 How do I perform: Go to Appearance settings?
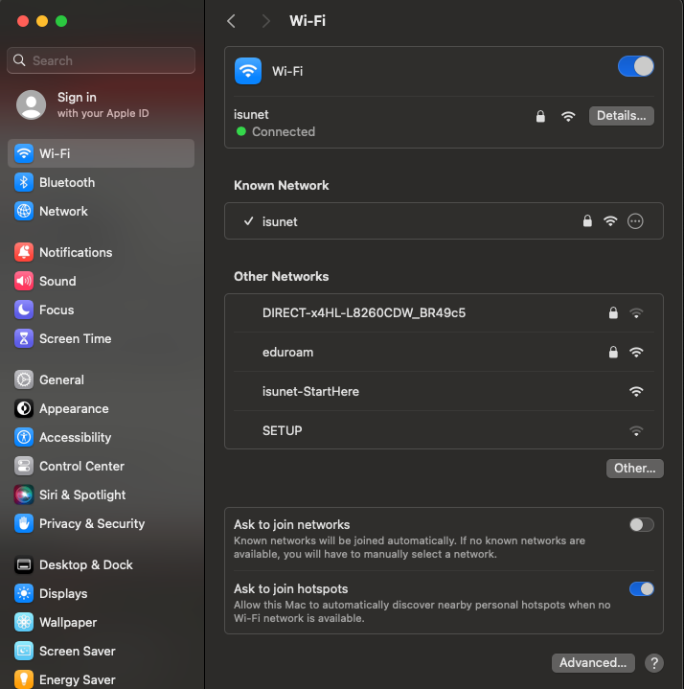101,408
